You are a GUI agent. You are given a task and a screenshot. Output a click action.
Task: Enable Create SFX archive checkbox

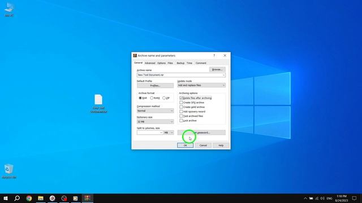181,103
